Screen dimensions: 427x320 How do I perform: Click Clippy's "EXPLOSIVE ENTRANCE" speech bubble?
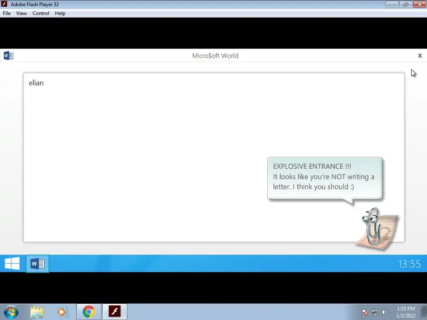(x=325, y=178)
